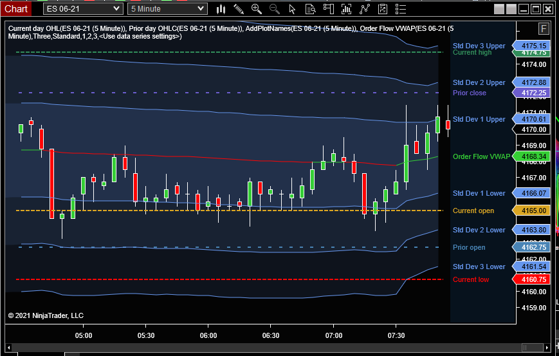Click the second gray link button
Viewport: 559px width, 356px height.
click(x=511, y=9)
